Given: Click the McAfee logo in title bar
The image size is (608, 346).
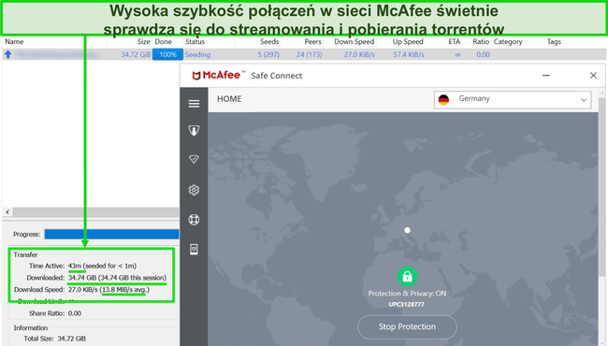Looking at the screenshot, I should [x=218, y=75].
